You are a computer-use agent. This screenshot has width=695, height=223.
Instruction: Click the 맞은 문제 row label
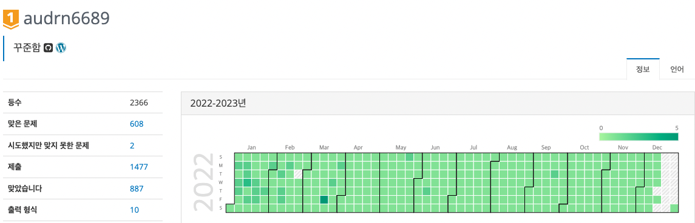pyautogui.click(x=22, y=124)
